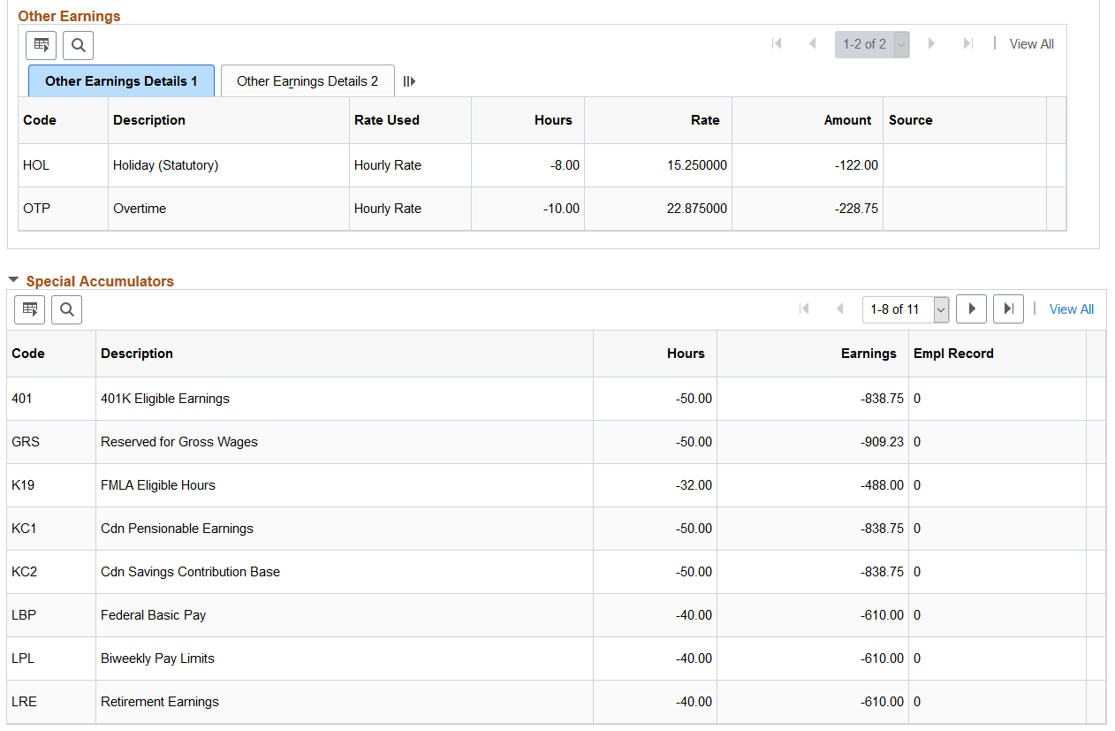Open the Personalize grid icon in Special Accumulators
Viewport: 1115px width, 731px height.
coord(29,309)
